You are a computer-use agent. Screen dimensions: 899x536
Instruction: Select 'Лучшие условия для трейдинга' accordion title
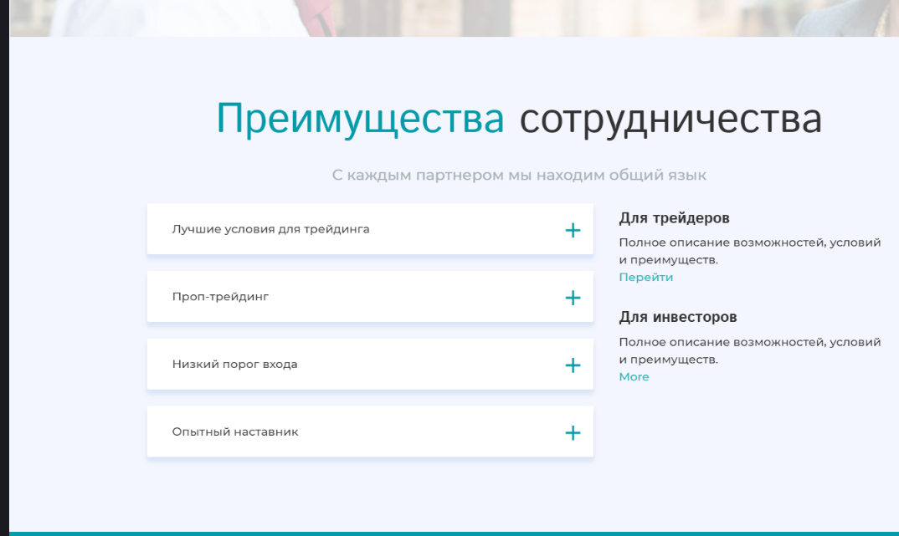270,229
